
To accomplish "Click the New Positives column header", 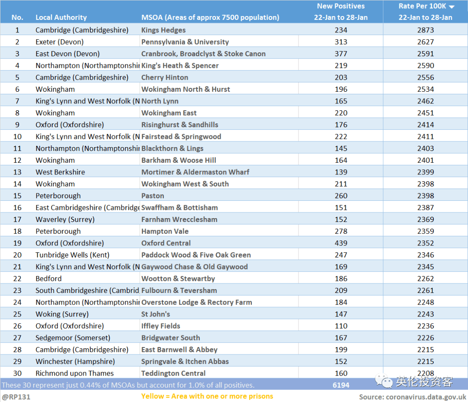I will (341, 12).
